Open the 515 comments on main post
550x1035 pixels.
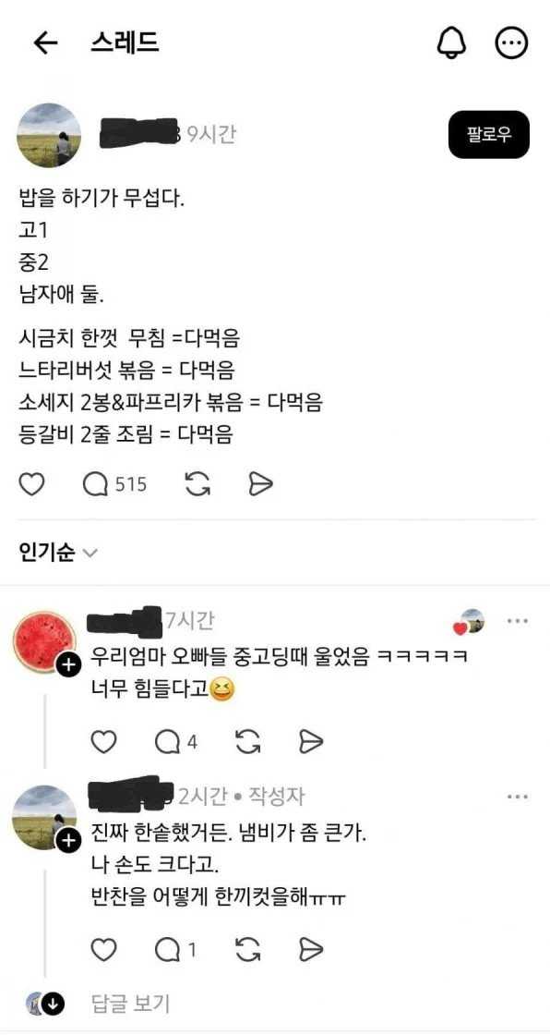[x=114, y=485]
